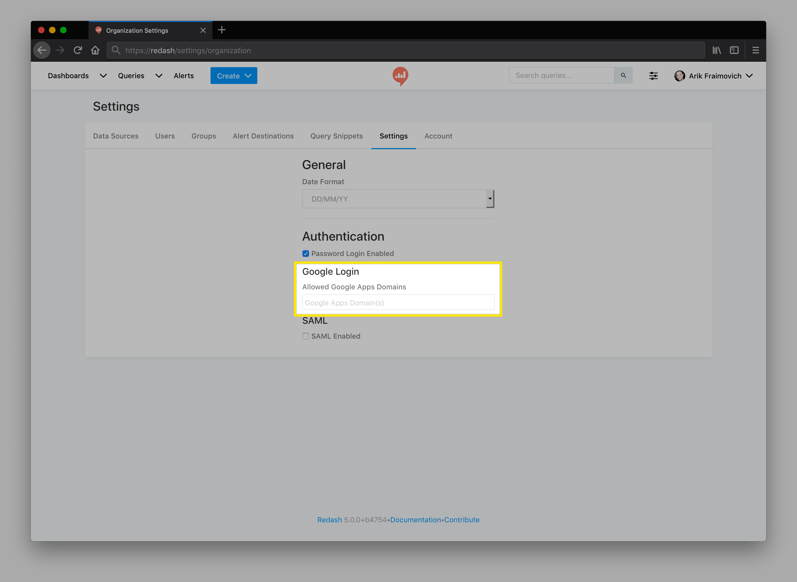797x582 pixels.
Task: Click the Google Apps Domain(s) field
Action: (x=398, y=303)
